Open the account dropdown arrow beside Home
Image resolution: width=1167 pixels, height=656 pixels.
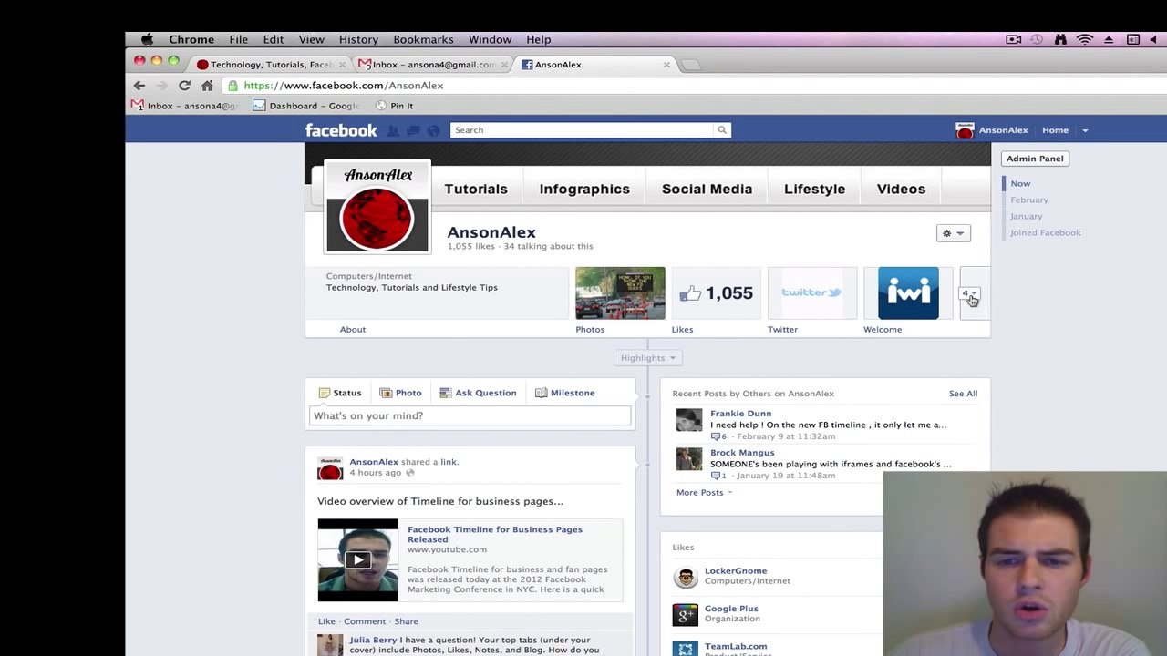point(1085,130)
